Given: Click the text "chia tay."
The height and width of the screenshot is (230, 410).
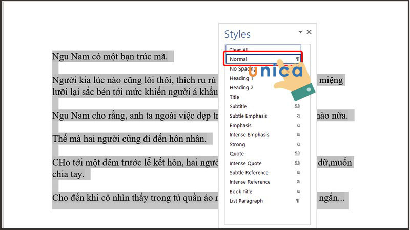Looking at the screenshot, I should pos(68,174).
